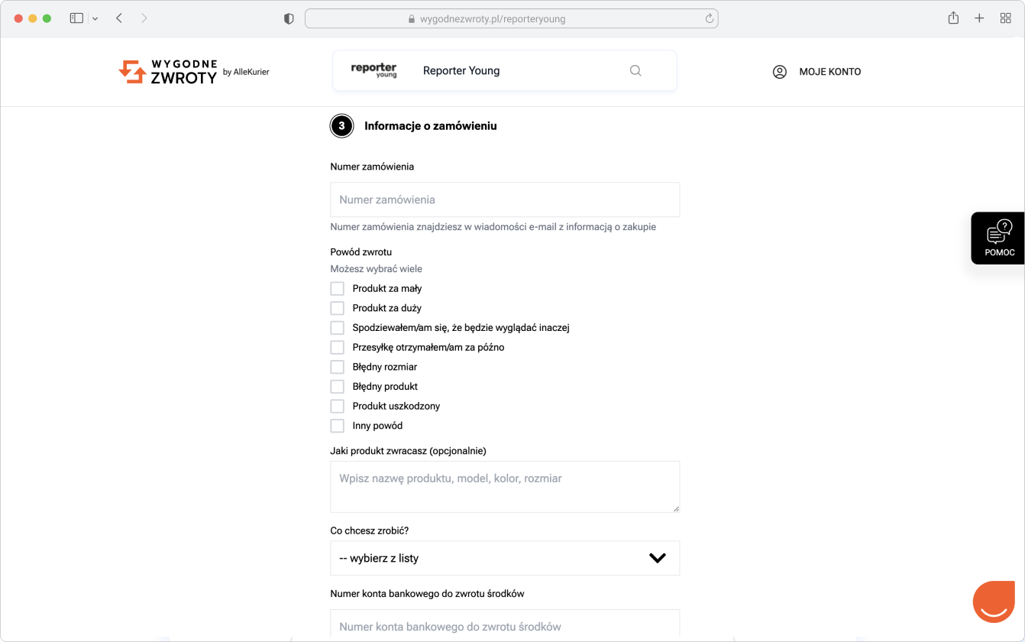This screenshot has width=1025, height=642.
Task: Click the tab overview grid button
Action: tap(1006, 18)
